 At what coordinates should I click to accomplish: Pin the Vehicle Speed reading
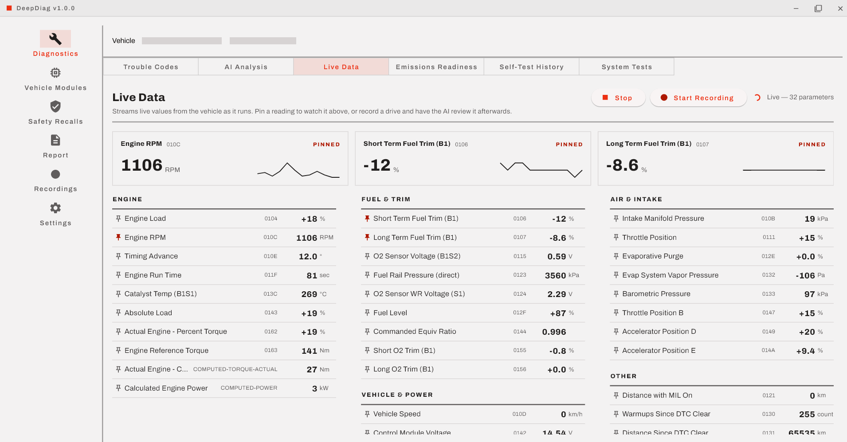[367, 414]
